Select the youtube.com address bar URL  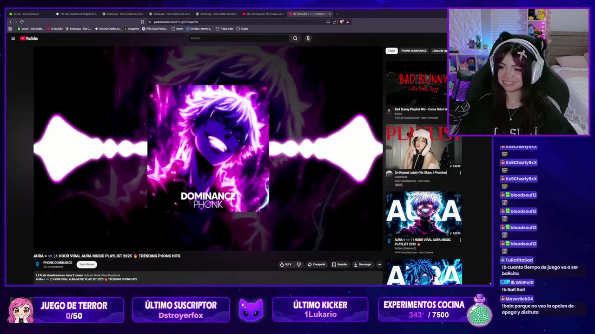click(176, 22)
